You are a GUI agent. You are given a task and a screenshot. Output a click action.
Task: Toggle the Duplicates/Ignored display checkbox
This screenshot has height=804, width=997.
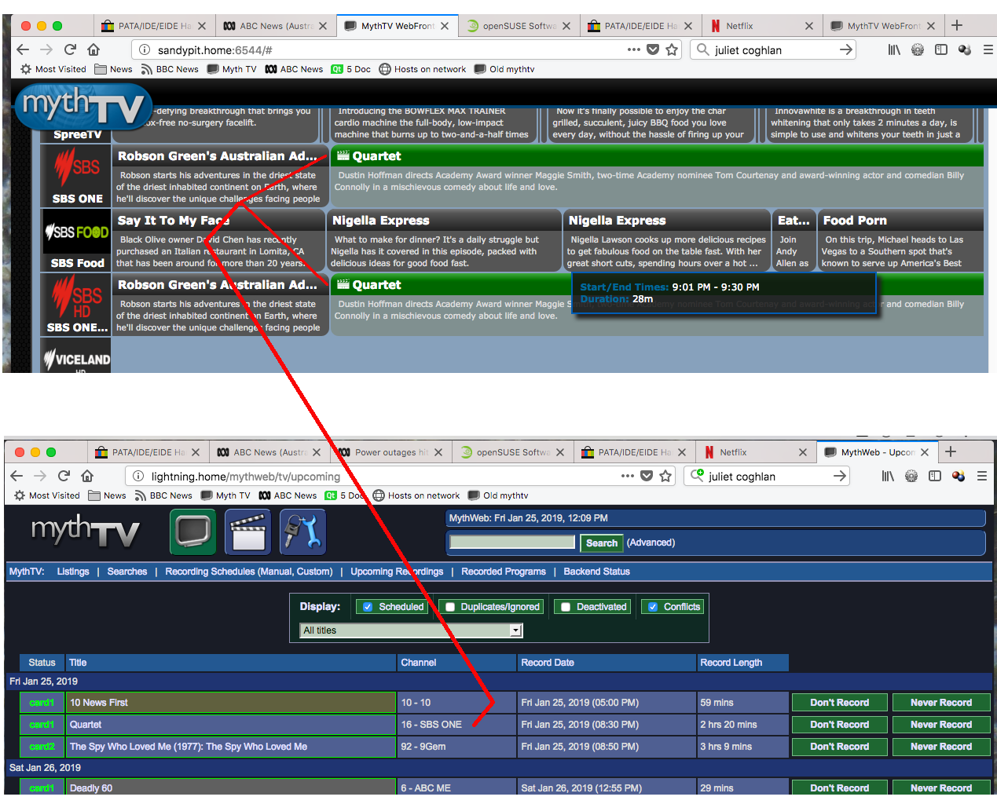click(449, 607)
